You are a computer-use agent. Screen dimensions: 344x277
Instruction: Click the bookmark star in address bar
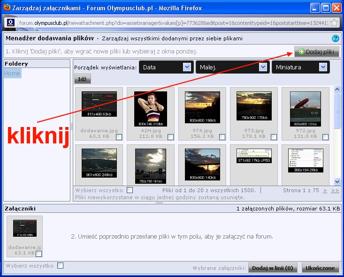[x=334, y=22]
